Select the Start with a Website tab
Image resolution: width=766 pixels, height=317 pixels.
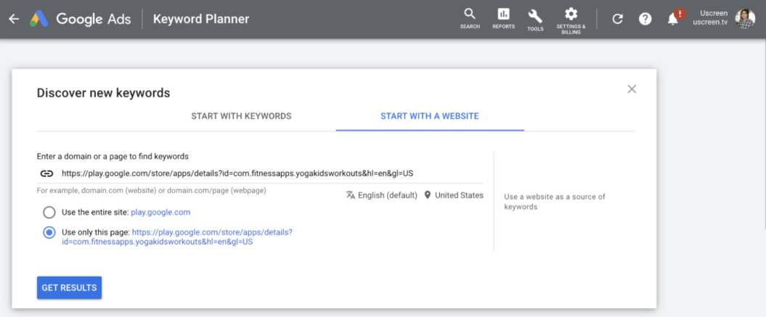(429, 116)
